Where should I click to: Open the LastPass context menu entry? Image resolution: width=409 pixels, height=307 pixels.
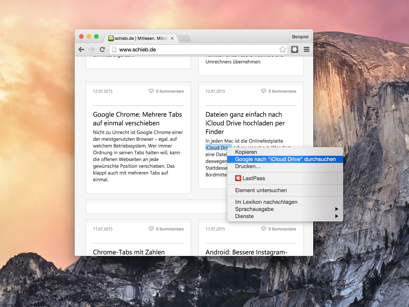(285, 178)
